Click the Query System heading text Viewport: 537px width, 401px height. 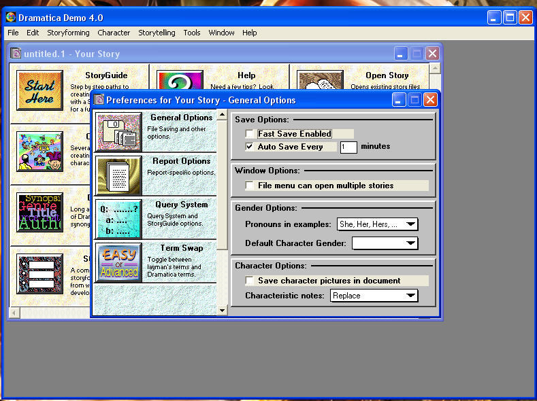coord(182,205)
